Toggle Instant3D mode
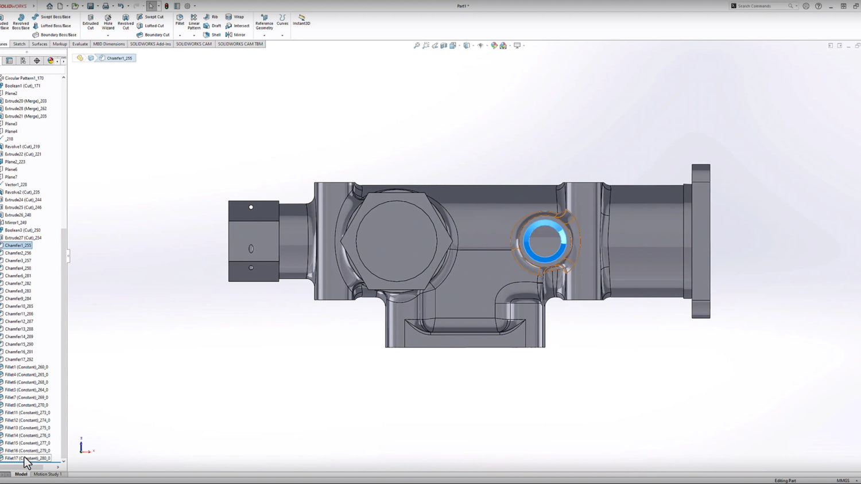Screen dimensions: 861x484 [x=301, y=19]
